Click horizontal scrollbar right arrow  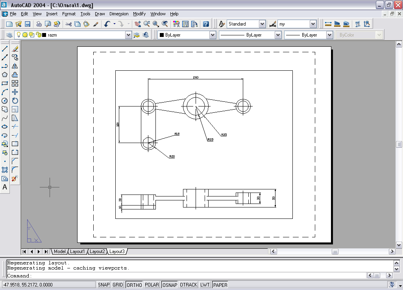pos(392,251)
